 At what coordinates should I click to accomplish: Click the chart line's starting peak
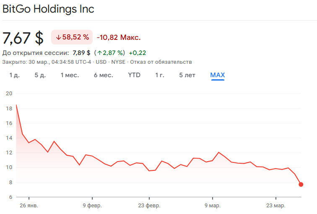16,105
